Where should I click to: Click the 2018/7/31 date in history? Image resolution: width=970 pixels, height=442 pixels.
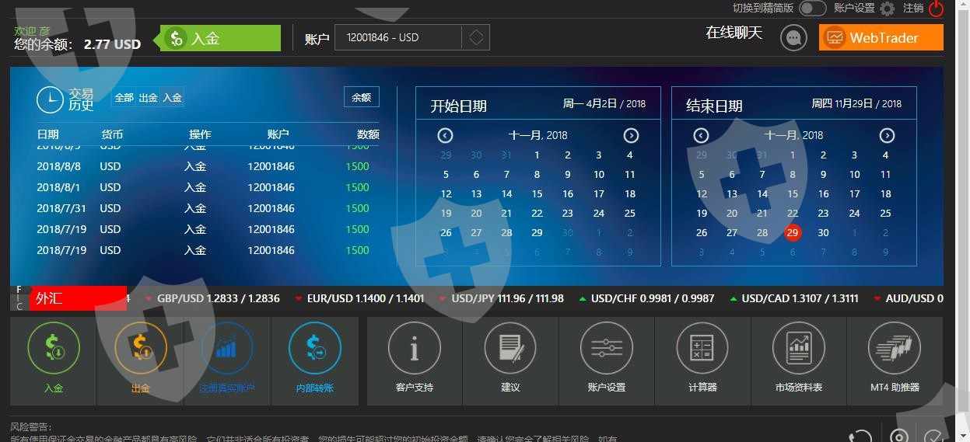coord(61,208)
